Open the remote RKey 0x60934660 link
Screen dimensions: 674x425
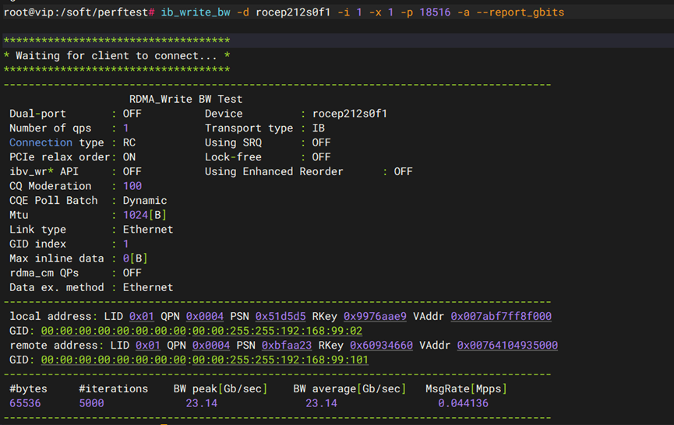pyautogui.click(x=381, y=346)
